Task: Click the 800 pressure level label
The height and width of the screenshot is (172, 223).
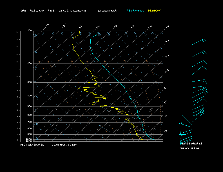Action: (30, 128)
